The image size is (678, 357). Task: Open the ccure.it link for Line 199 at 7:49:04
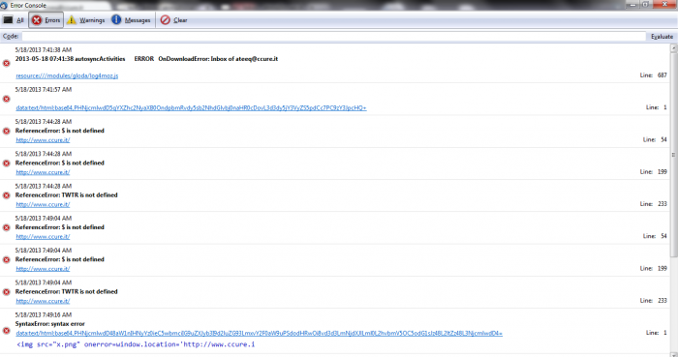click(x=43, y=269)
